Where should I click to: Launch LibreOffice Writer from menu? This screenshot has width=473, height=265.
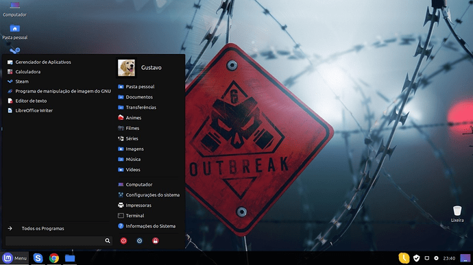click(x=34, y=111)
